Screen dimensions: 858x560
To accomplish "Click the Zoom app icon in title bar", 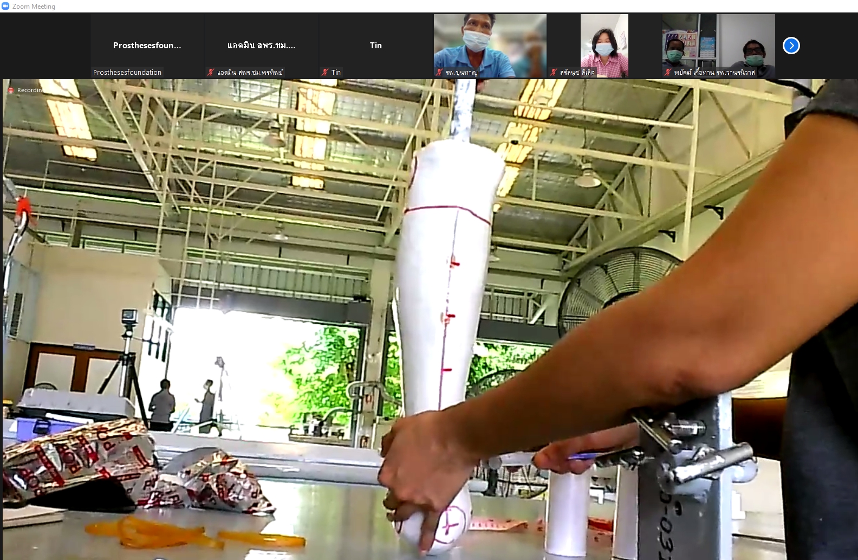I will pos(6,7).
